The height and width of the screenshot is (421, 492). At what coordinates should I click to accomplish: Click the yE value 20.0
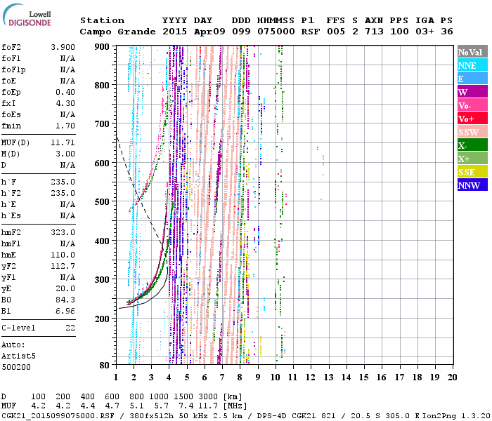coord(65,289)
